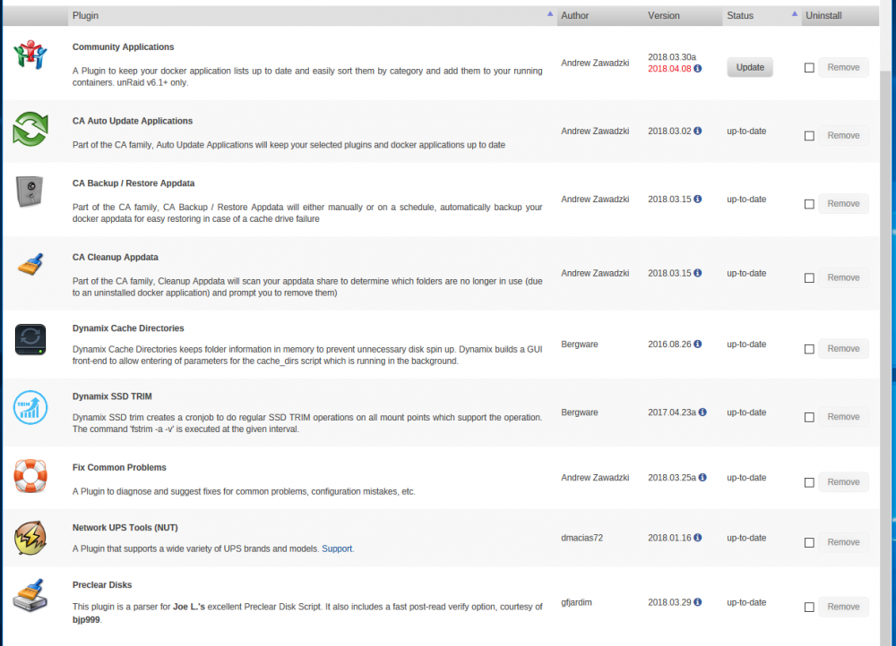This screenshot has width=896, height=646.
Task: Click the CA Backup safe icon
Action: pos(30,191)
